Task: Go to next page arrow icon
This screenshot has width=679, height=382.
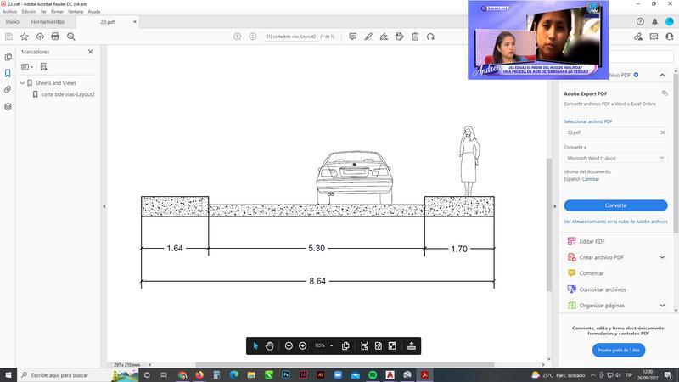Action: point(253,37)
